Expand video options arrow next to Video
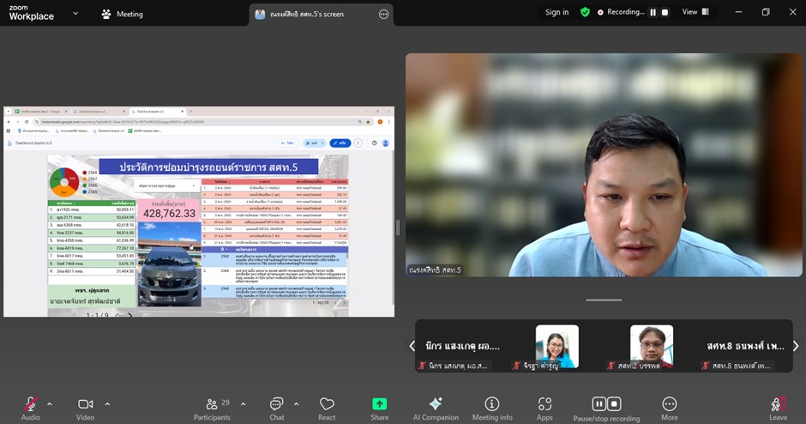This screenshot has height=424, width=806. pyautogui.click(x=107, y=403)
